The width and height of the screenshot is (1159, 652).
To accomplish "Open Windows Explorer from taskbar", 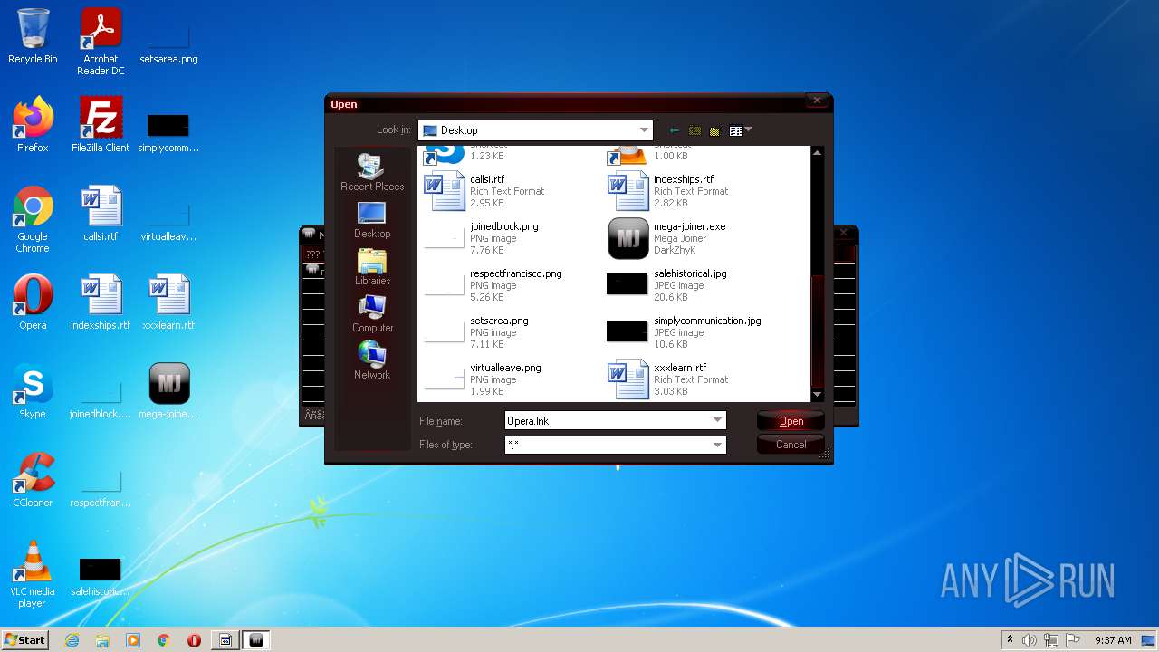I will [102, 640].
